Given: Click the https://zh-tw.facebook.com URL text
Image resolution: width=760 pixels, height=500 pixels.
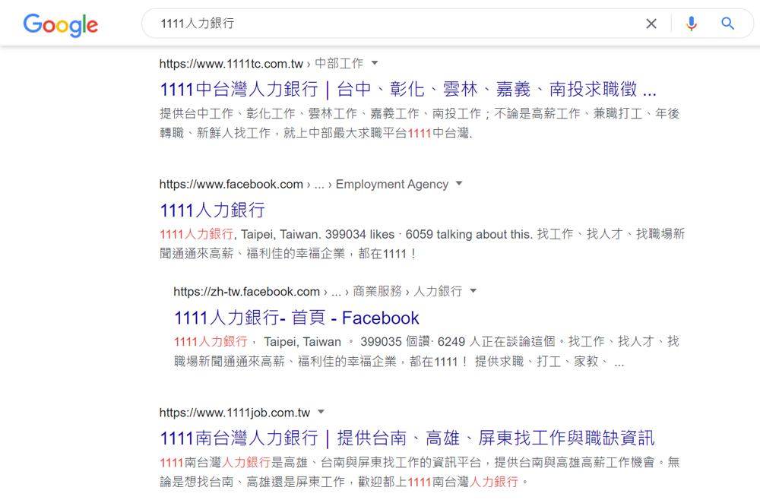Looking at the screenshot, I should point(246,292).
